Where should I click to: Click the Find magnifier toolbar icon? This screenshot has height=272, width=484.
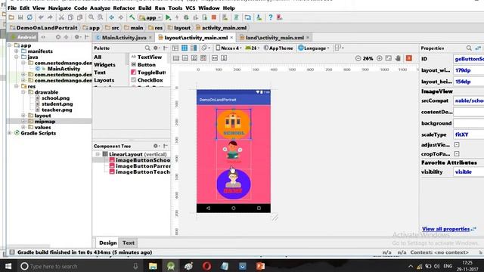click(91, 17)
